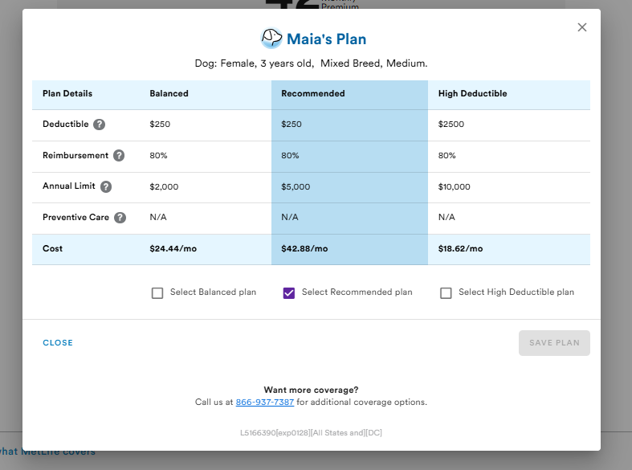Click the Balanced column header
The height and width of the screenshot is (470, 632).
coord(169,94)
